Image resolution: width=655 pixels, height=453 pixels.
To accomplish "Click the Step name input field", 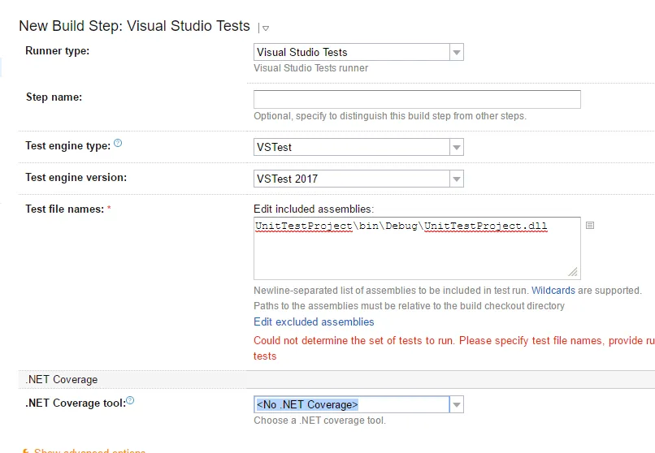I will point(417,99).
